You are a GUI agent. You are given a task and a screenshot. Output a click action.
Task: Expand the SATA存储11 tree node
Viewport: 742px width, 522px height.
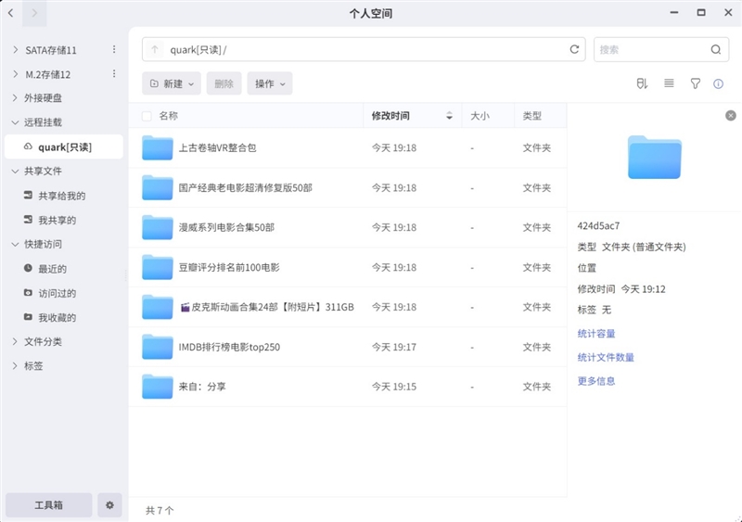point(15,49)
